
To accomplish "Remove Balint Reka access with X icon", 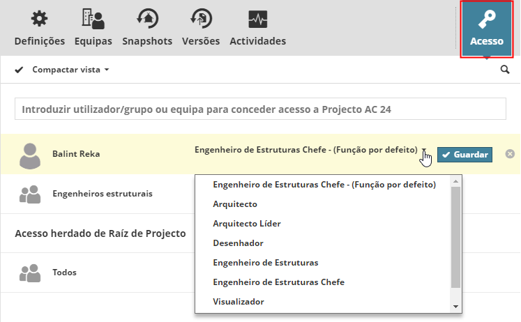I will [510, 154].
